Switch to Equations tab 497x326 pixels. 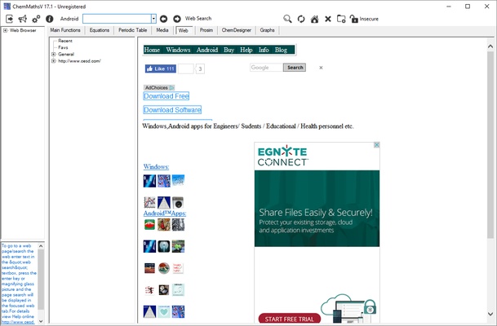tap(100, 30)
